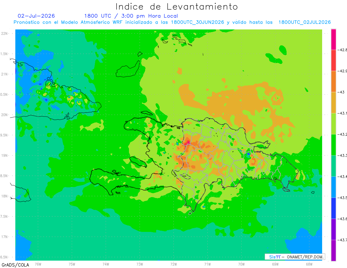The height and width of the screenshot is (268, 347).
Task: Click the legend value -43.3
Action: point(343,155)
